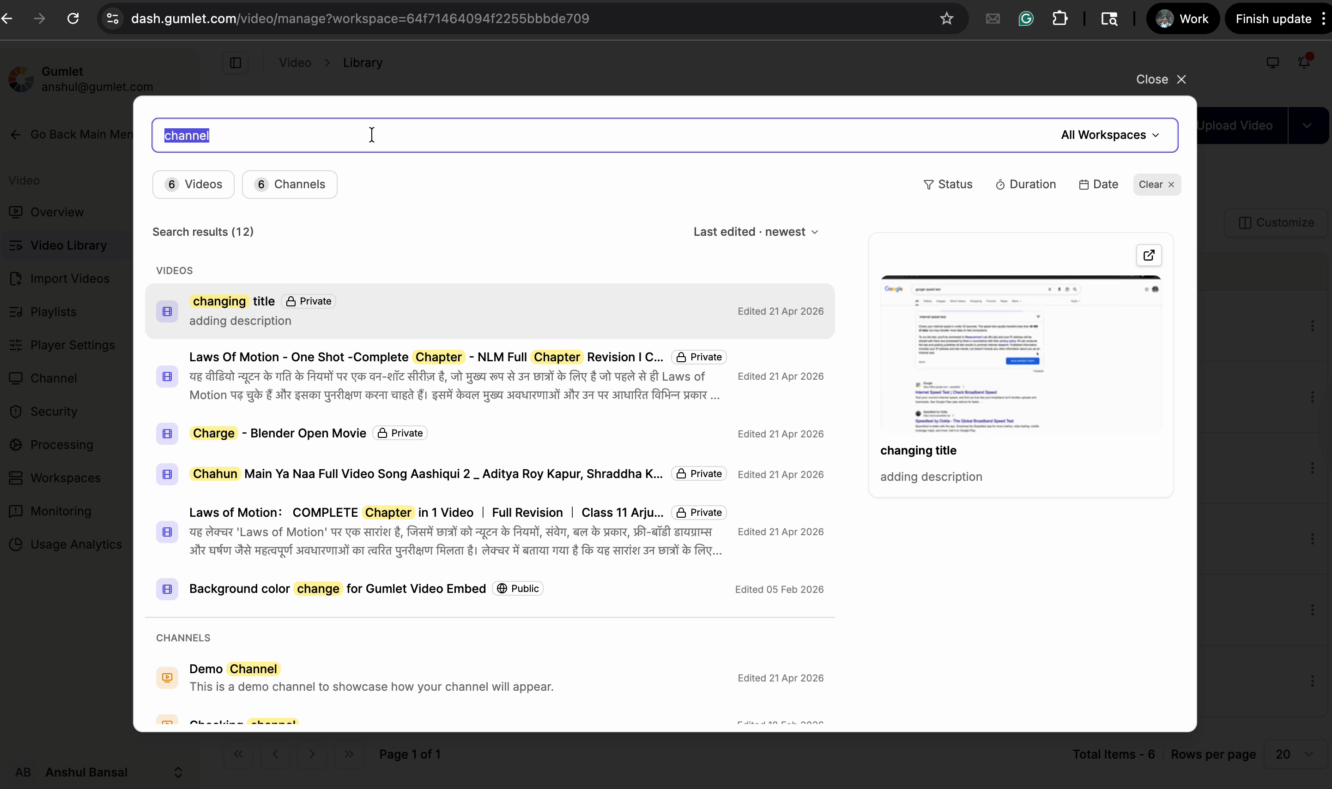Screen dimensions: 1332x789
Task: Open Charge - Blender Open Movie result
Action: tap(490, 433)
